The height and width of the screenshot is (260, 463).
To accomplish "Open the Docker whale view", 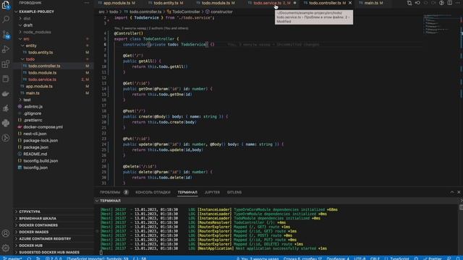I will pyautogui.click(x=6, y=94).
